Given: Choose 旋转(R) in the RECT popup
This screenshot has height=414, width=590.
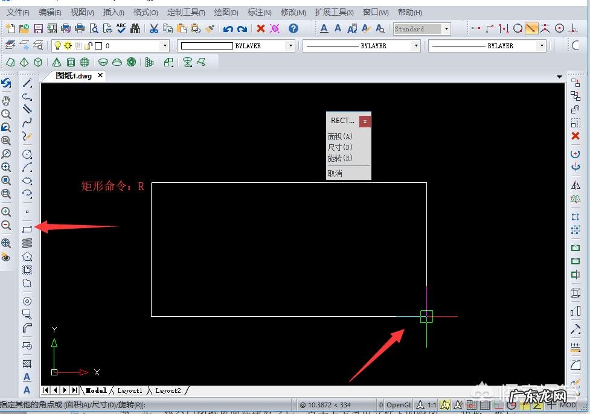Looking at the screenshot, I should pyautogui.click(x=339, y=158).
